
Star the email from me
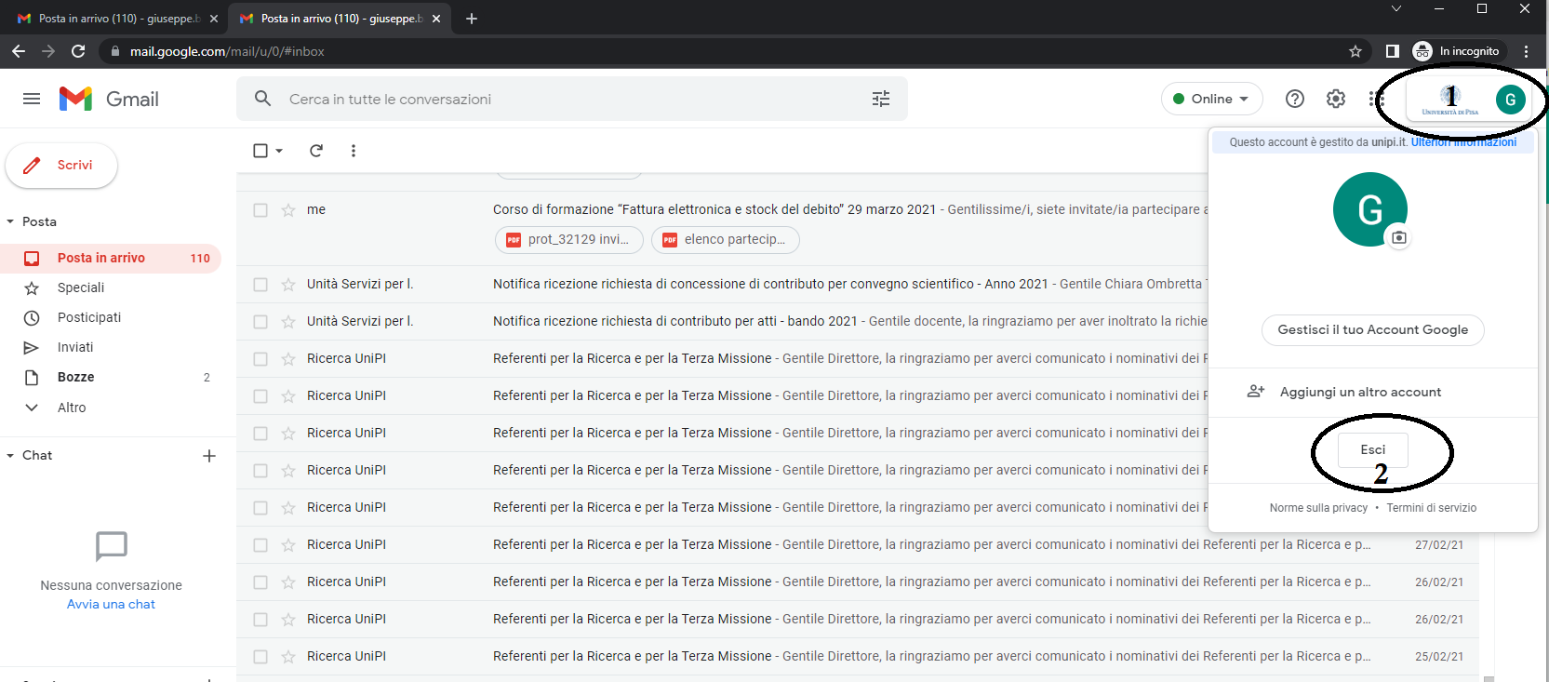pyautogui.click(x=288, y=210)
